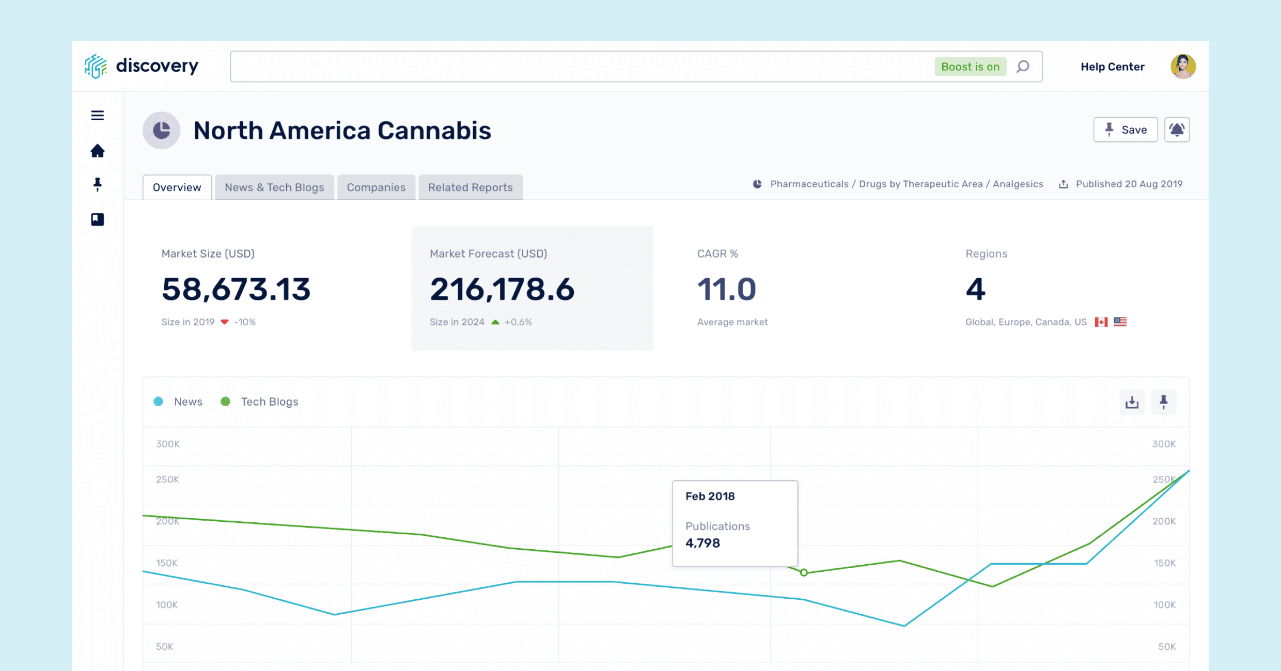The image size is (1281, 671).
Task: Open the hamburger menu in sidebar
Action: (97, 115)
